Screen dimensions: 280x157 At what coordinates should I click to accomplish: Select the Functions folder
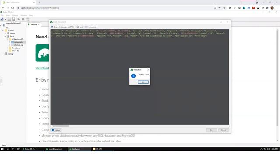[16, 48]
